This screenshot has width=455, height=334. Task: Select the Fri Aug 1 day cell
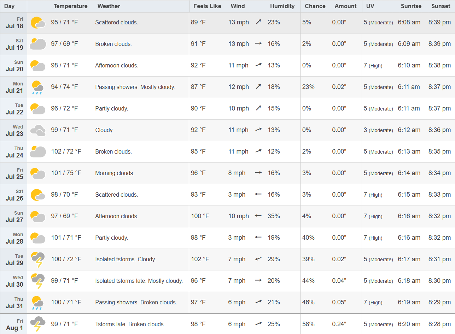pos(14,324)
